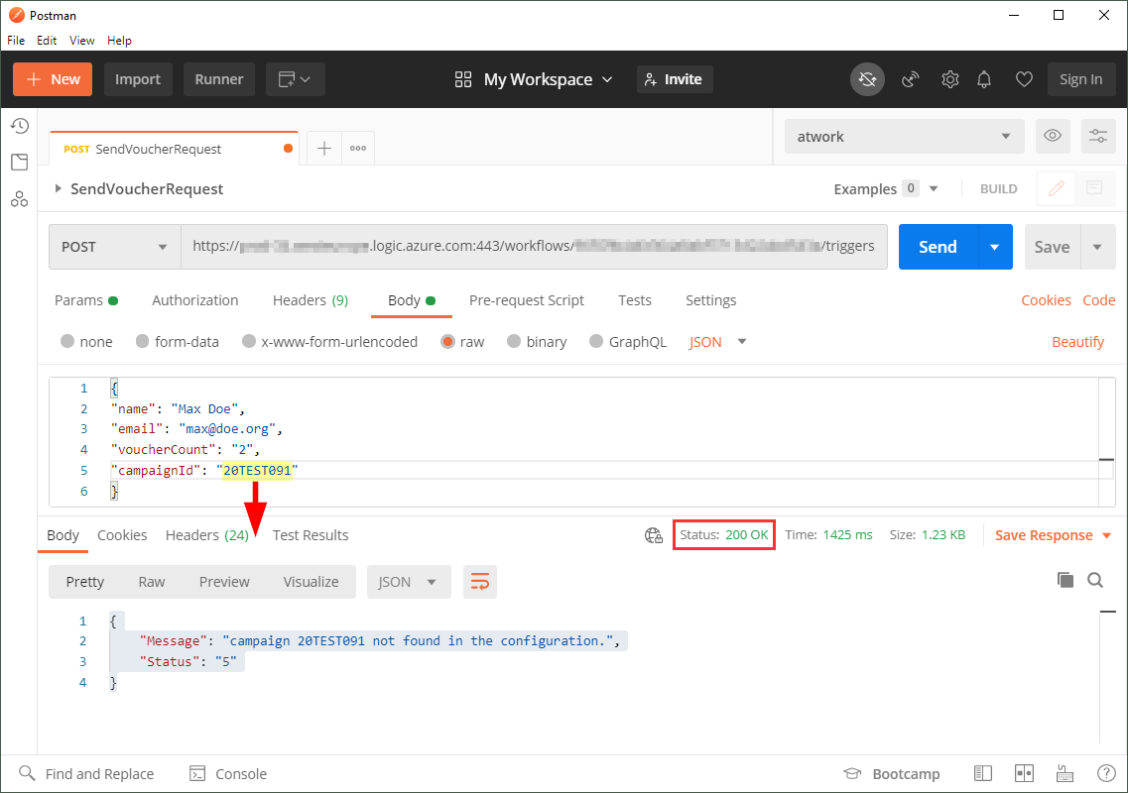Choose the GraphQL body radio button
This screenshot has width=1128, height=793.
tap(596, 342)
